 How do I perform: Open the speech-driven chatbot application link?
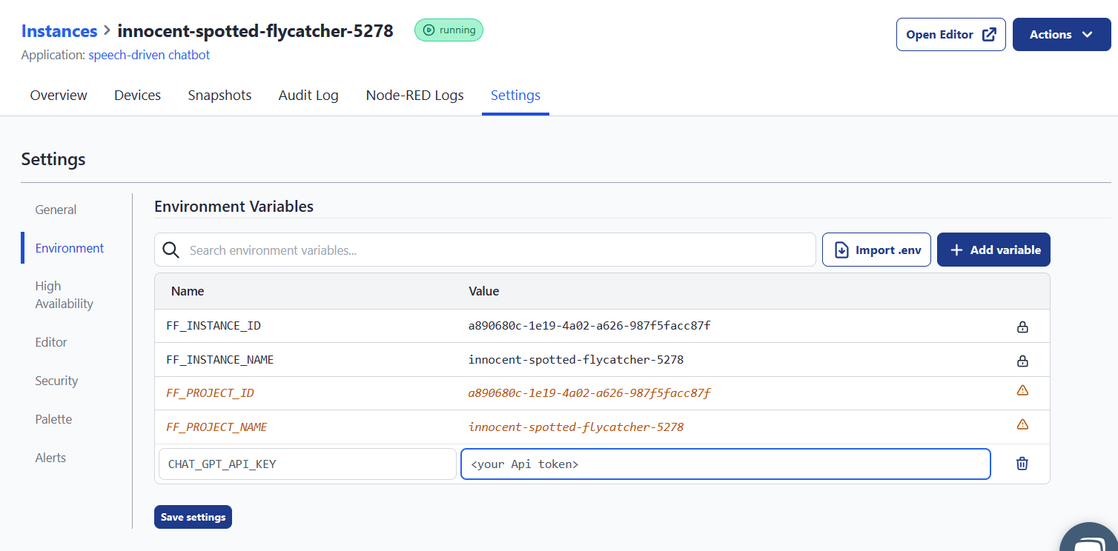pyautogui.click(x=149, y=55)
